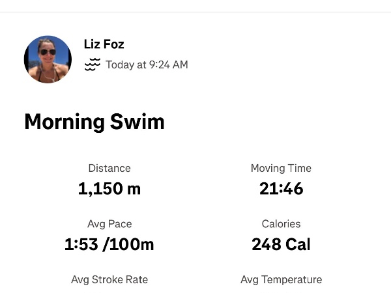Click the Moving Time stat label

281,168
